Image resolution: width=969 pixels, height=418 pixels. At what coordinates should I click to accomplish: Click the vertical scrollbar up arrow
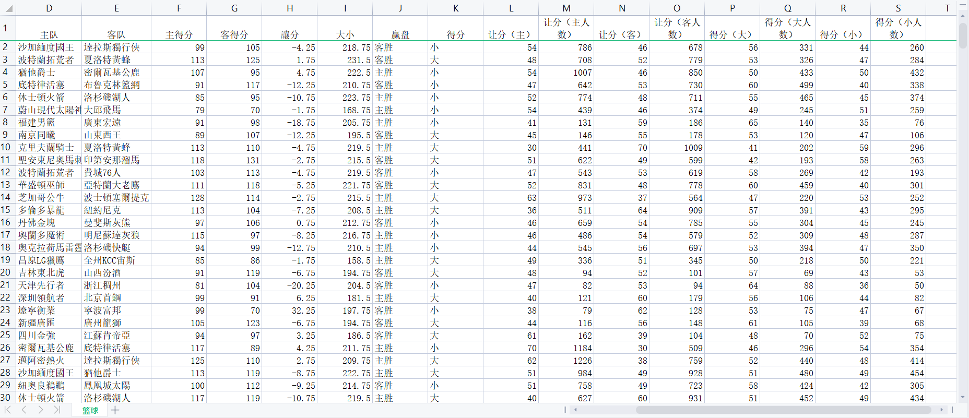tap(963, 16)
